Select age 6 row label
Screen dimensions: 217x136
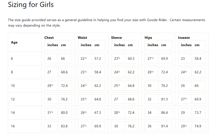[x=12, y=59]
